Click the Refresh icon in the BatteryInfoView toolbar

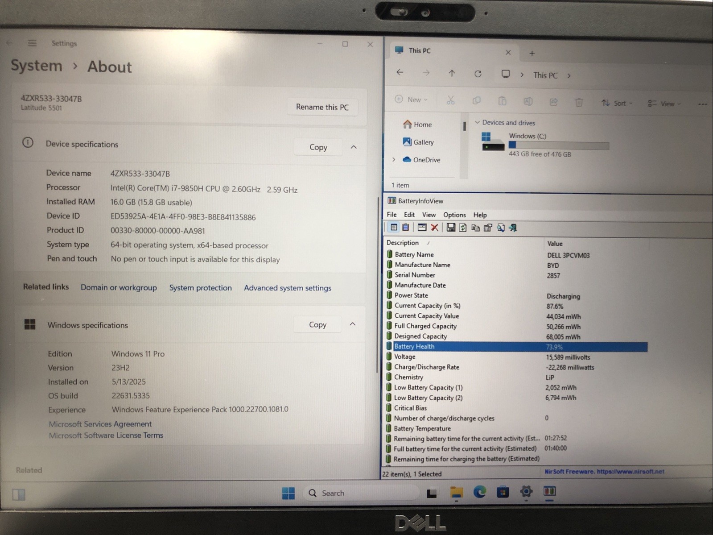click(x=463, y=228)
